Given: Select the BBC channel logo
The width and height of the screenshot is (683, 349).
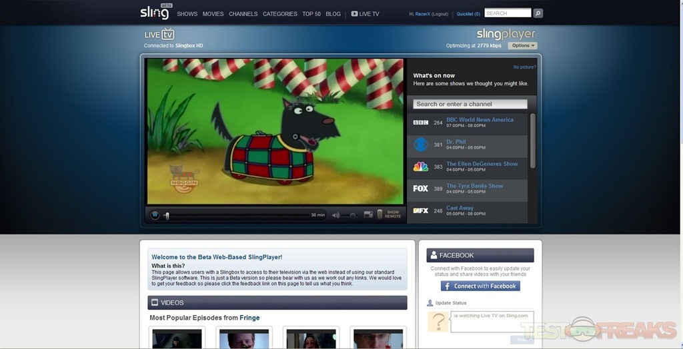Looking at the screenshot, I should (x=420, y=123).
